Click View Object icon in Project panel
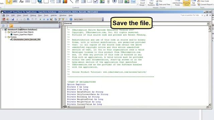Viewport: 214px width, 120px height. coord(7,26)
